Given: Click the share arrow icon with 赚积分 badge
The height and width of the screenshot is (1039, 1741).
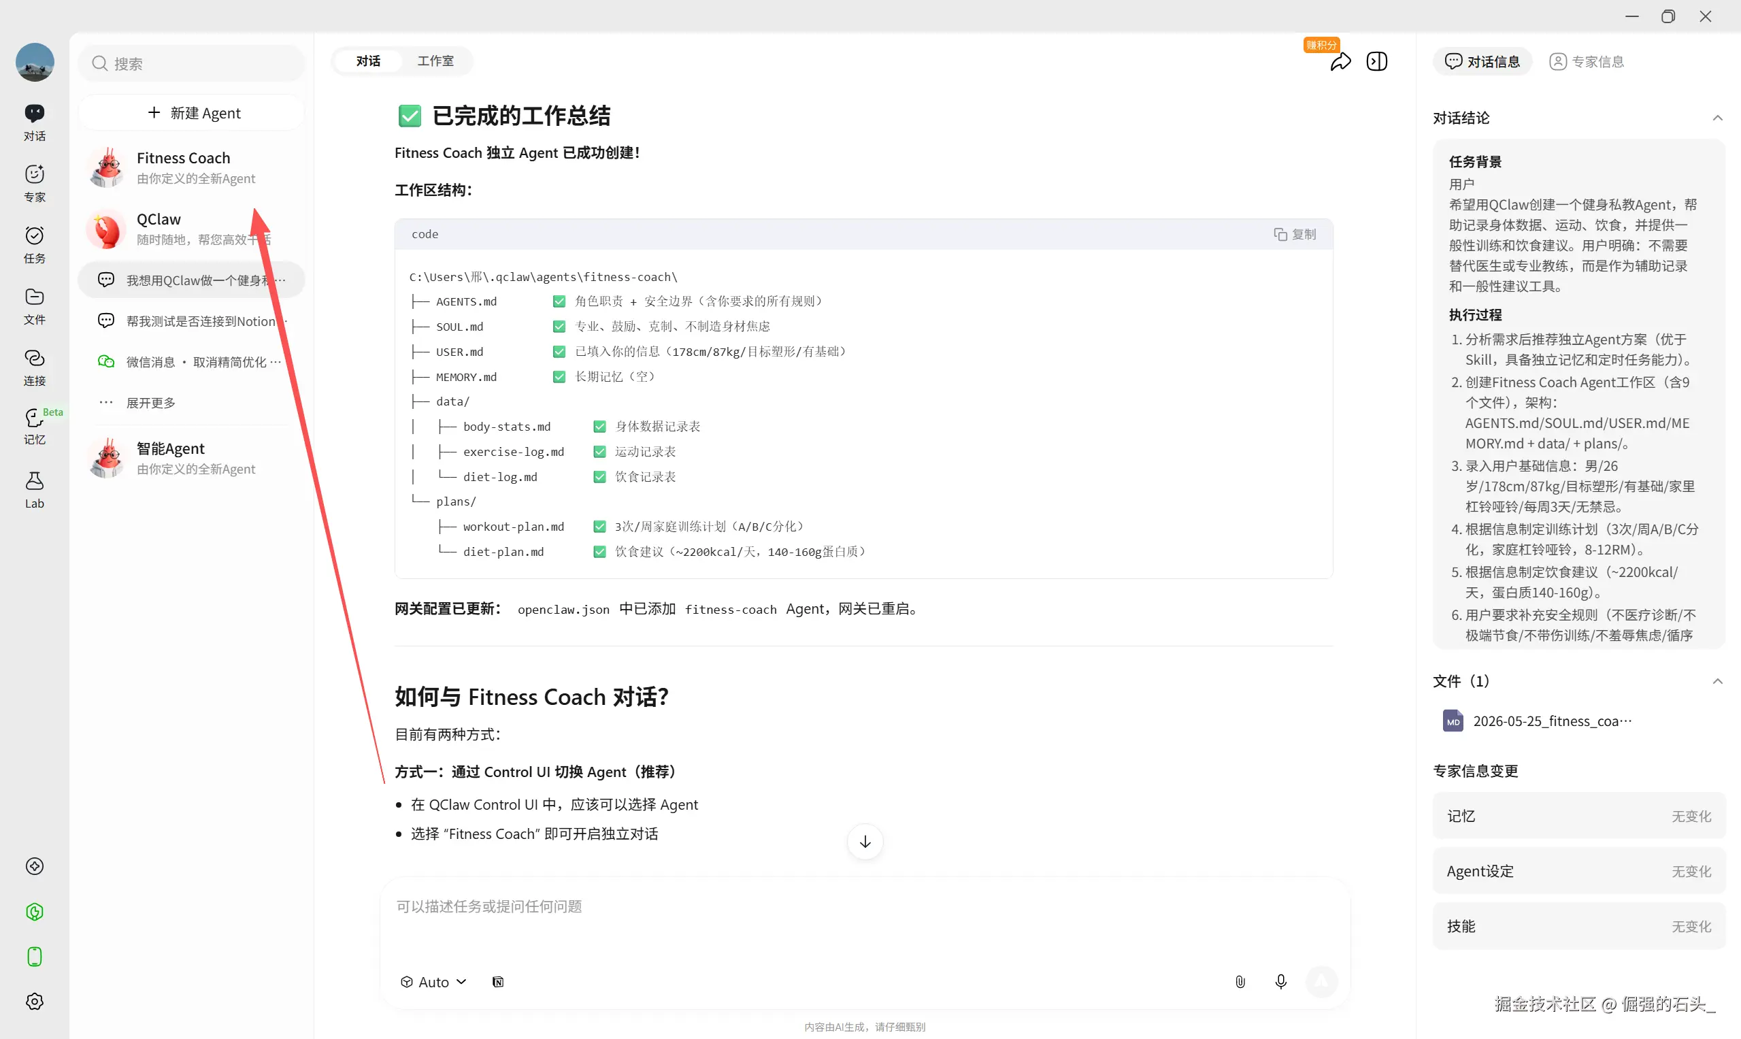Looking at the screenshot, I should (1340, 63).
